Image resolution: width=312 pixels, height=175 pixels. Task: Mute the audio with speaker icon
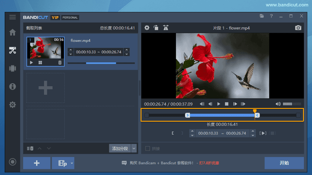point(278,104)
